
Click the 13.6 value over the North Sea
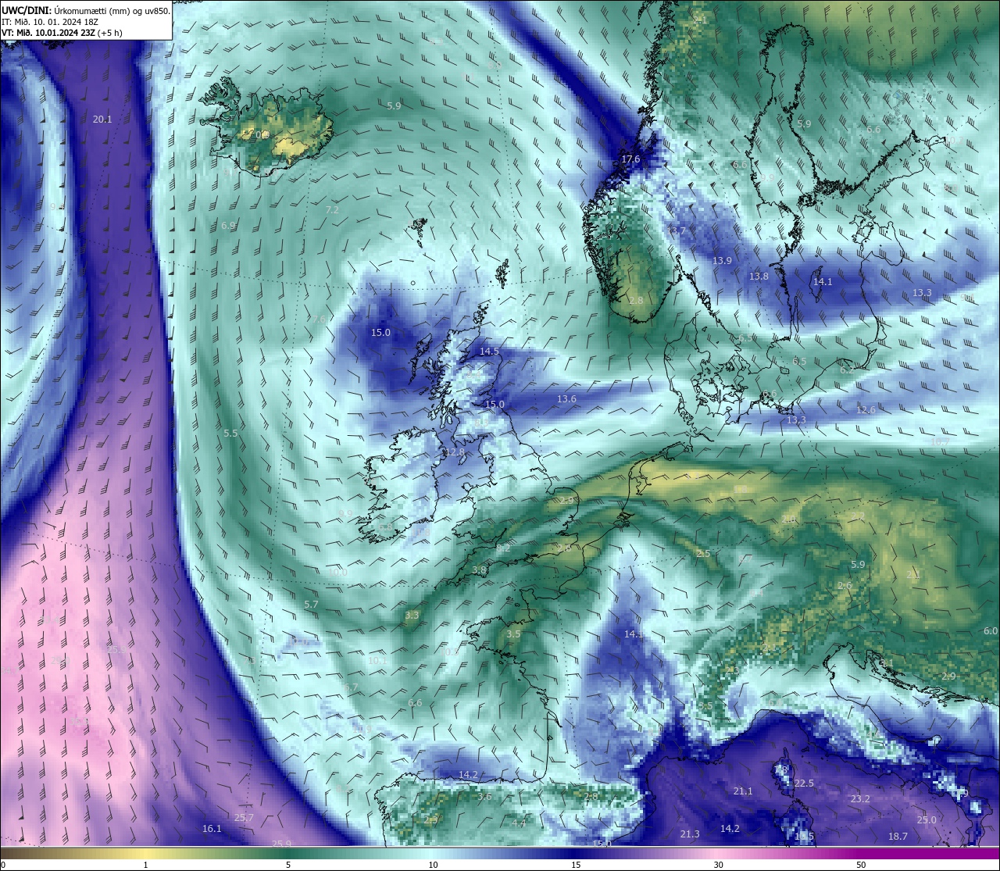(x=566, y=399)
